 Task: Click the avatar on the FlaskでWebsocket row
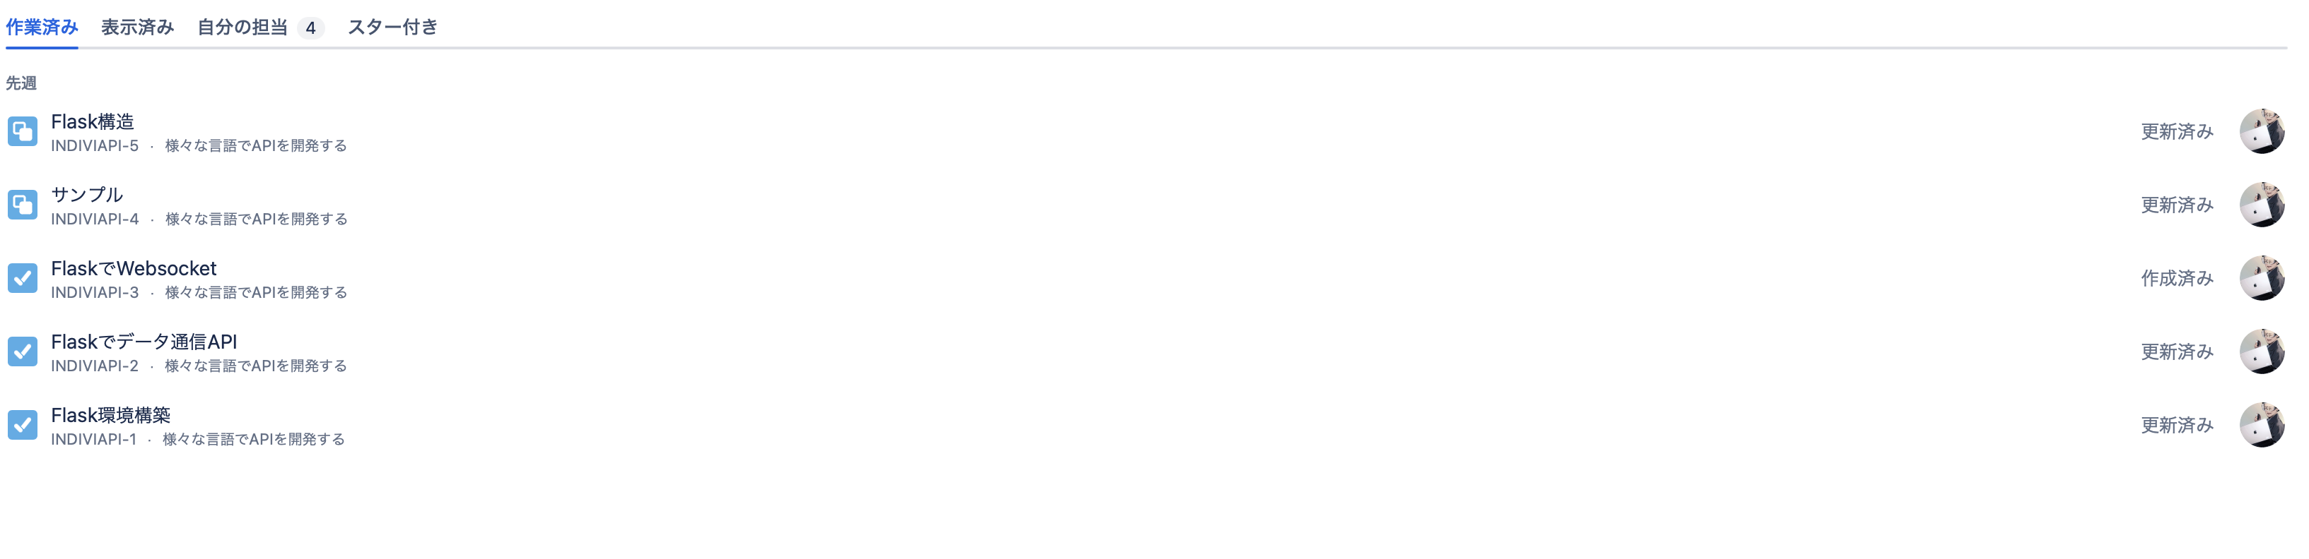click(x=2261, y=278)
